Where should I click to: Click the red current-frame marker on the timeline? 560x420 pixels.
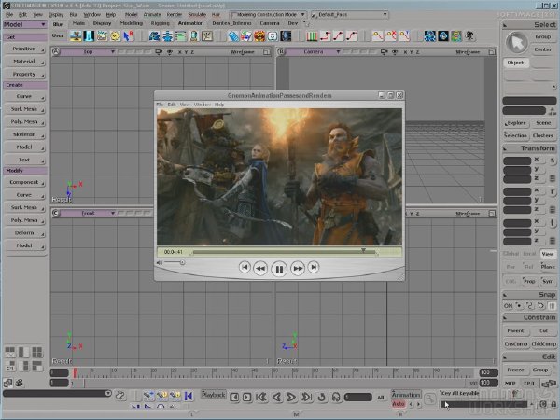tap(76, 372)
